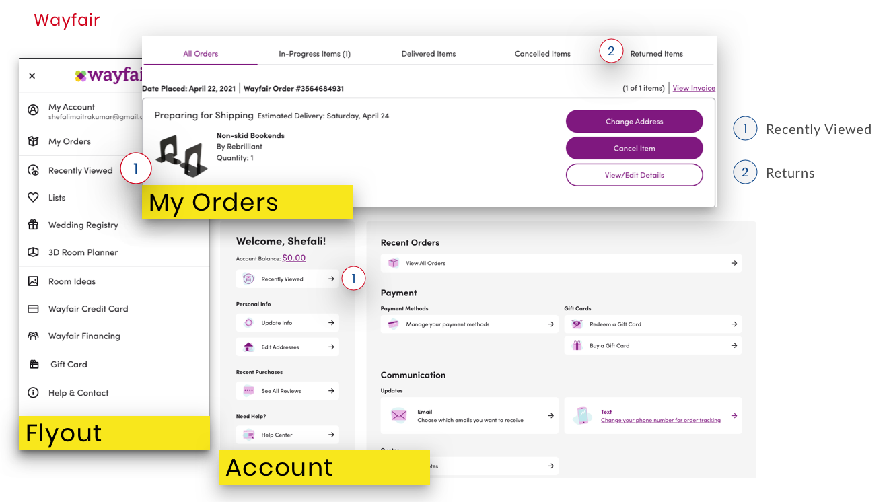Click the payment methods card icon
Viewport: 891px width, 502px height.
[393, 324]
